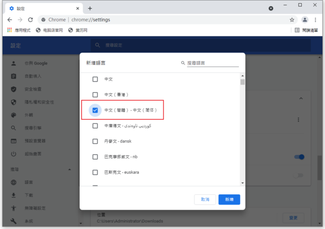Collapse the 進階 section
This screenshot has width=325, height=229.
coord(70,169)
